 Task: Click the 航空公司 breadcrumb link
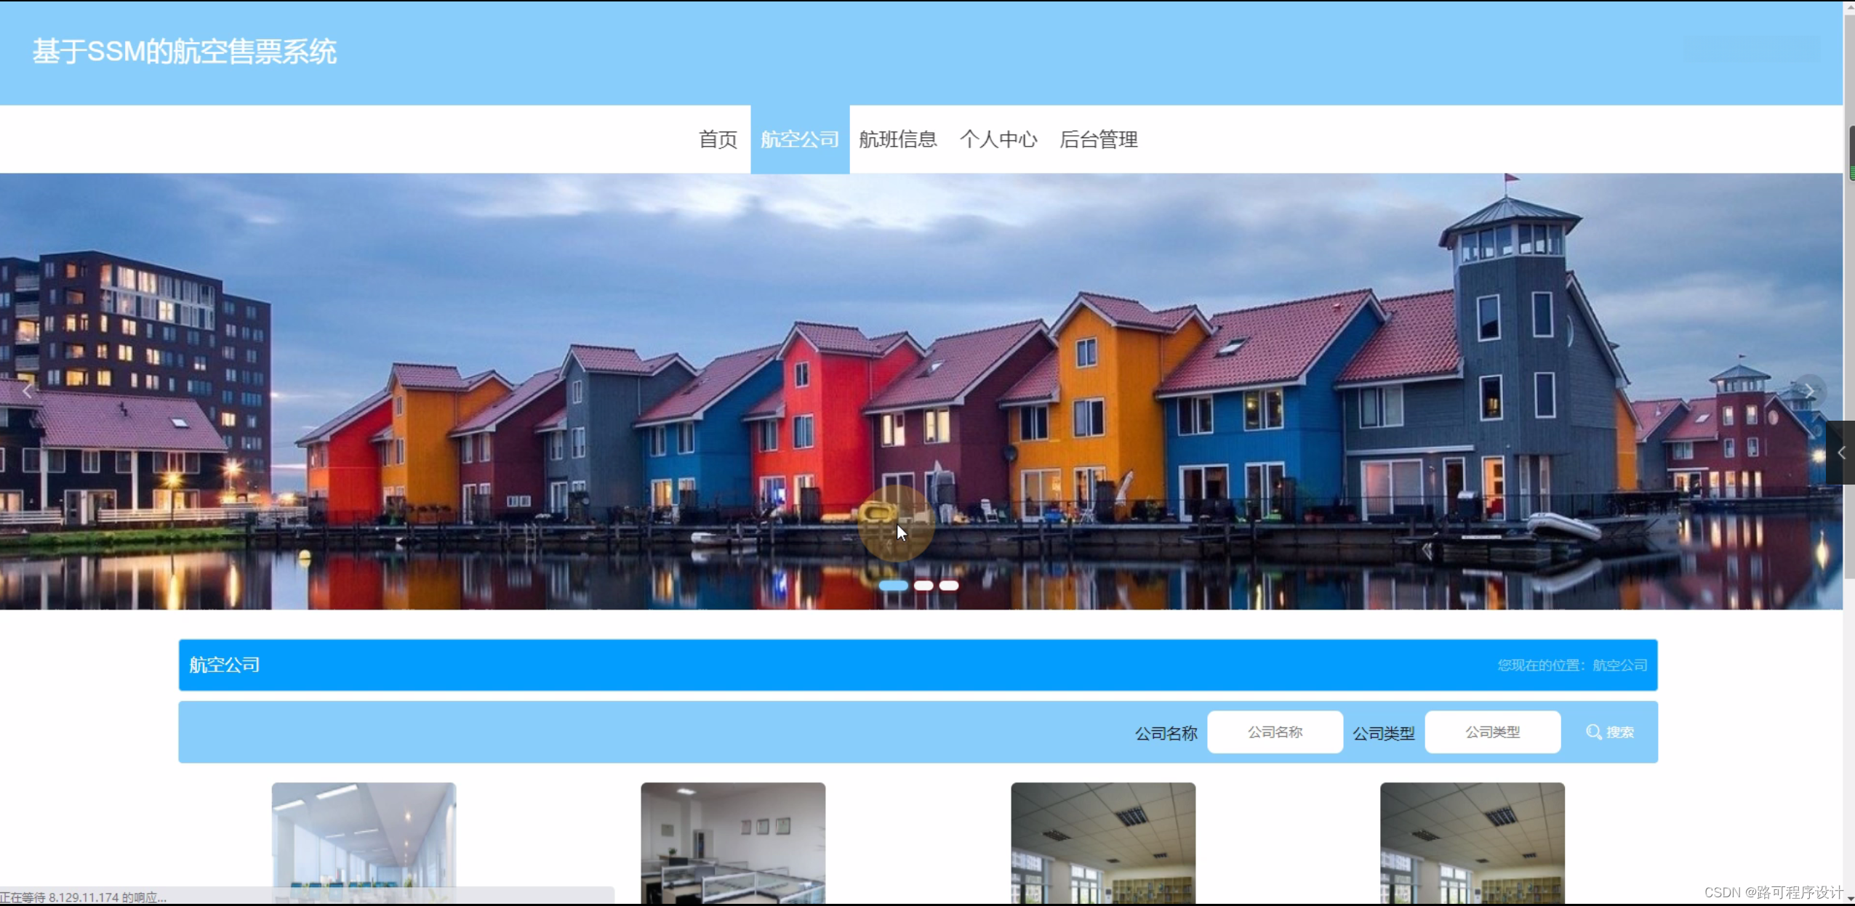pos(1619,666)
